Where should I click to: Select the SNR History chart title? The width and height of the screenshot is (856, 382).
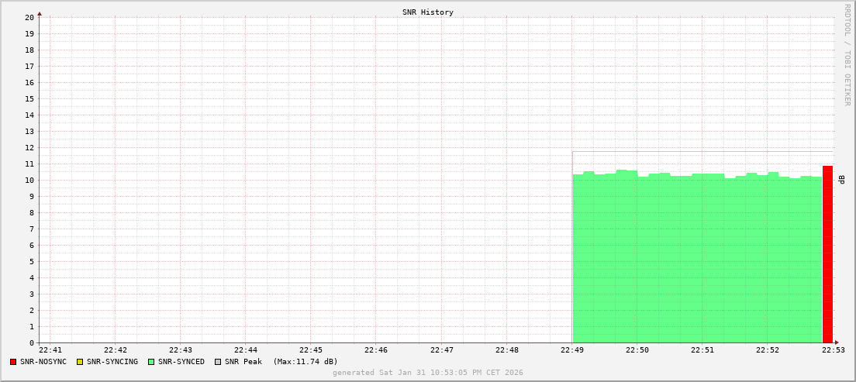pyautogui.click(x=427, y=12)
